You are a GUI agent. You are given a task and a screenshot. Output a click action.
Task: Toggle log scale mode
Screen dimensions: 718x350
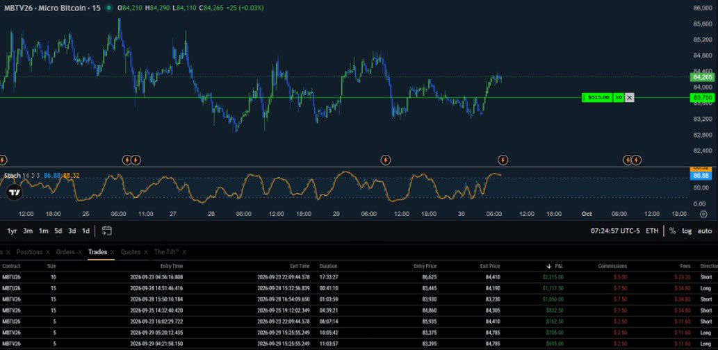click(687, 231)
